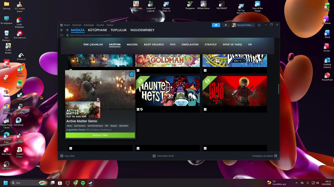334x187 pixels.
Task: Open Excel desktop shortcut
Action: tap(327, 7)
